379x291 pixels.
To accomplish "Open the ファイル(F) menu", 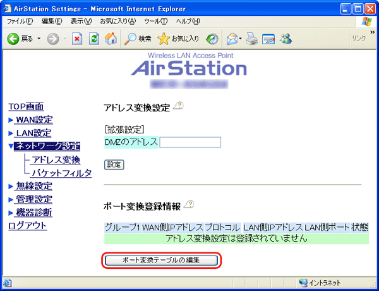I will coord(20,22).
